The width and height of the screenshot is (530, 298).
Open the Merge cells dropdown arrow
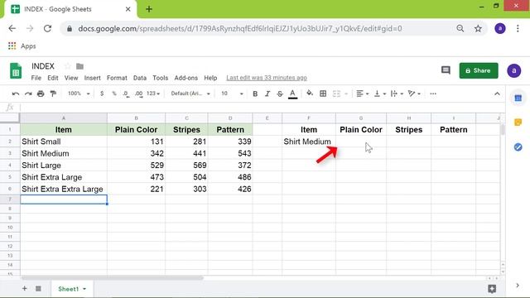(346, 94)
